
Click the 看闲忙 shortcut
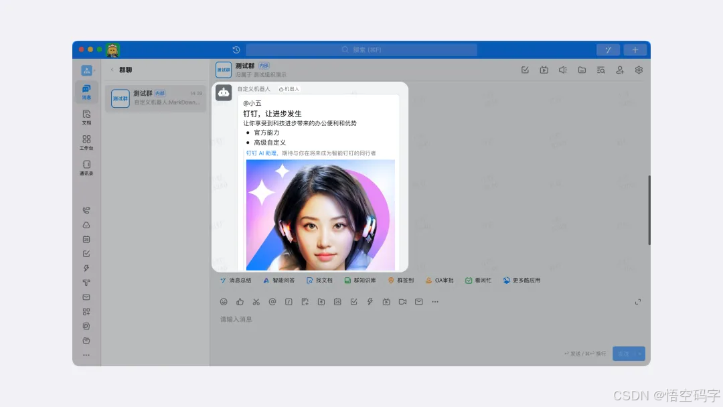tap(478, 280)
